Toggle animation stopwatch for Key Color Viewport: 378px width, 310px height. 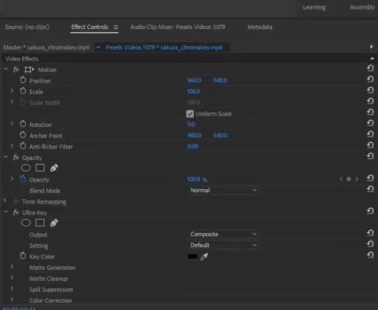[x=23, y=256]
